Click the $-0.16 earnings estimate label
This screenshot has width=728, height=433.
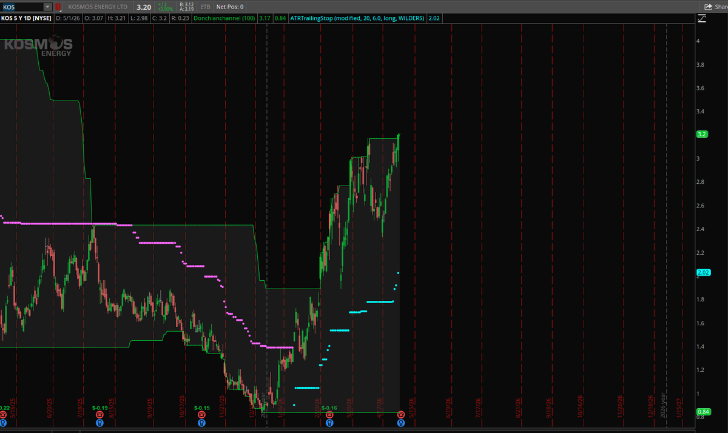click(329, 408)
